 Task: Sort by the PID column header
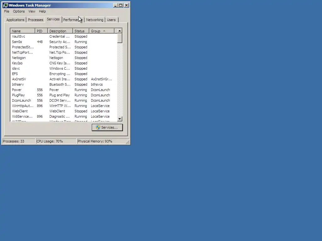point(41,31)
